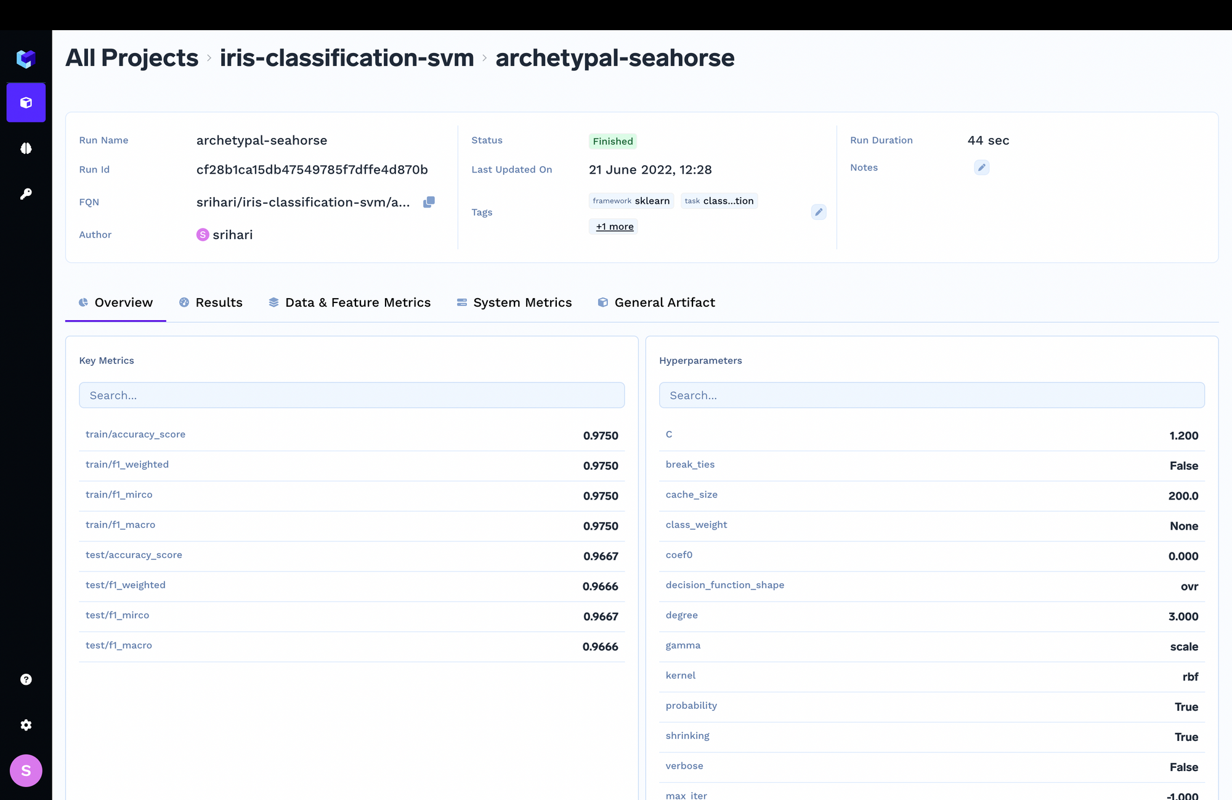Click the app logo in the sidebar
The width and height of the screenshot is (1232, 800).
(x=26, y=59)
